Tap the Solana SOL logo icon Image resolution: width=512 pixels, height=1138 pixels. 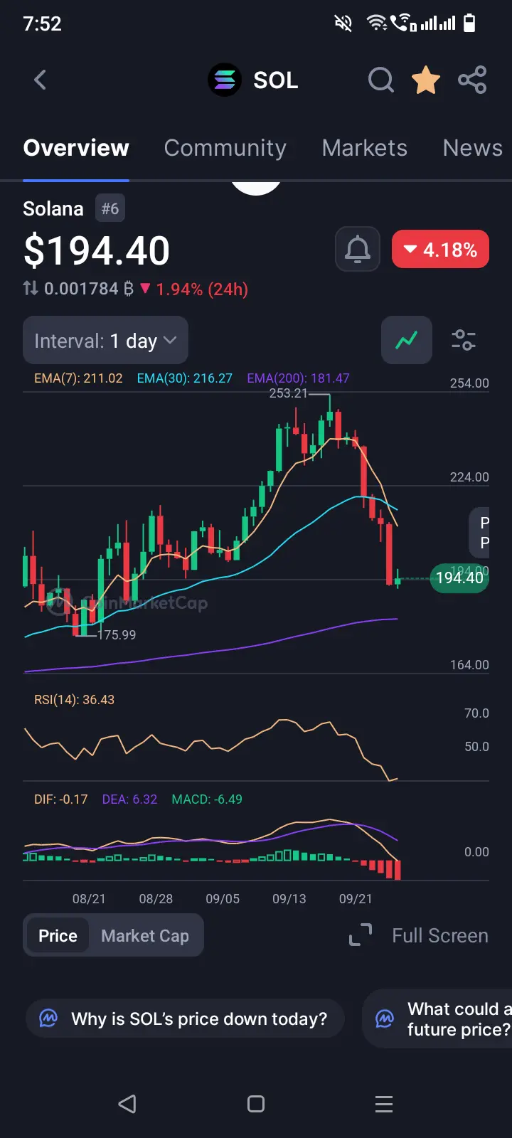pyautogui.click(x=225, y=80)
